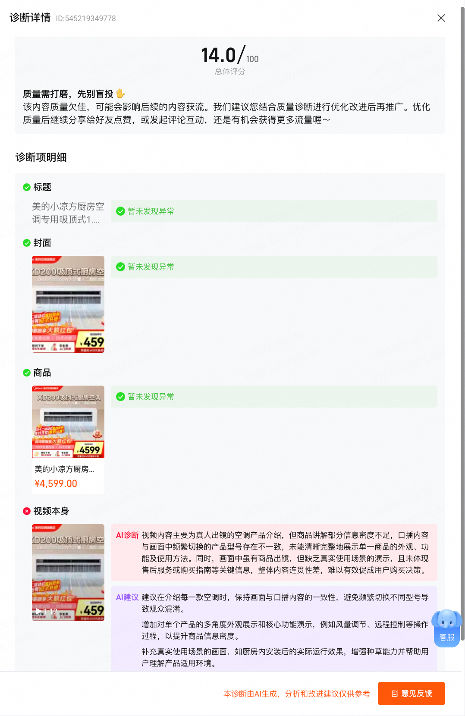Click the AI建议 label
This screenshot has width=465, height=716.
point(127,597)
